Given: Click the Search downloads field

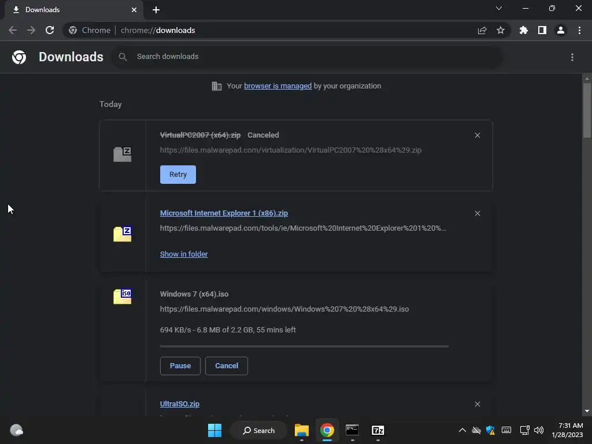Looking at the screenshot, I should coord(306,57).
